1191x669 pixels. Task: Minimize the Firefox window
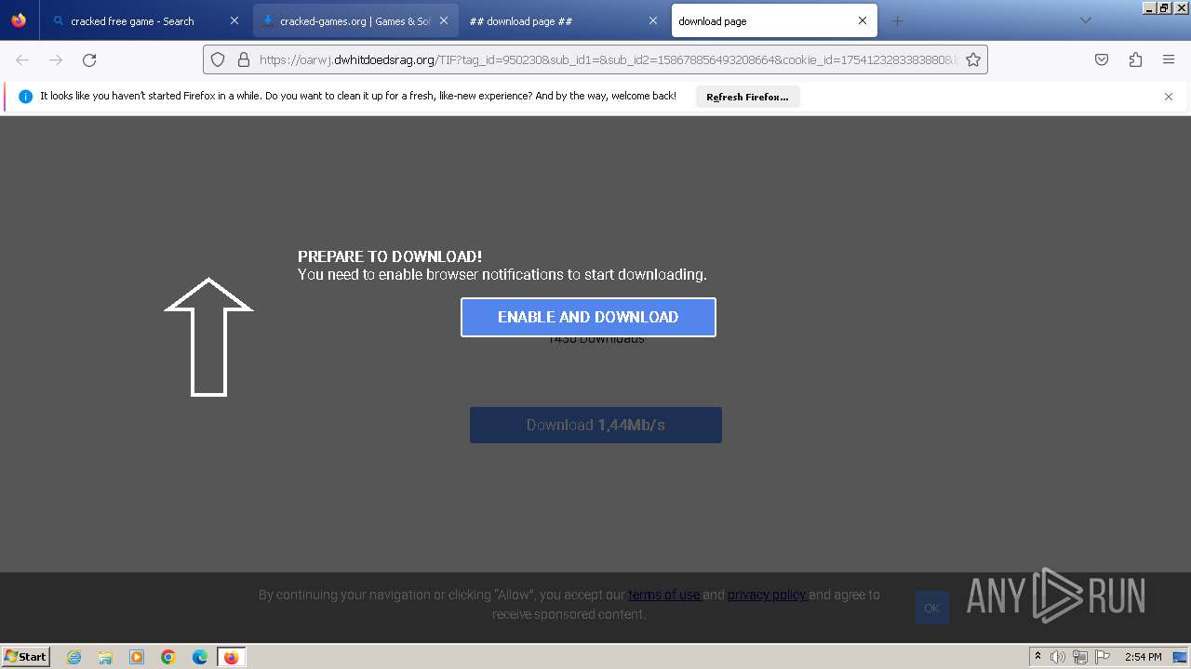[1149, 7]
